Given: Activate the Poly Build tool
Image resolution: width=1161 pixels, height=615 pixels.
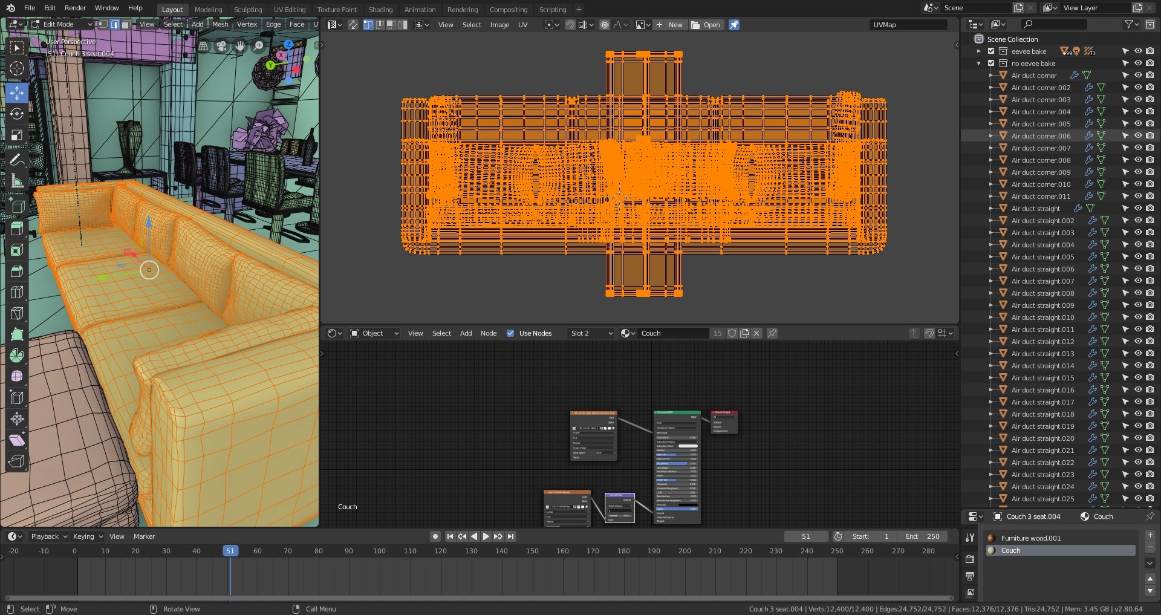Looking at the screenshot, I should pyautogui.click(x=17, y=334).
